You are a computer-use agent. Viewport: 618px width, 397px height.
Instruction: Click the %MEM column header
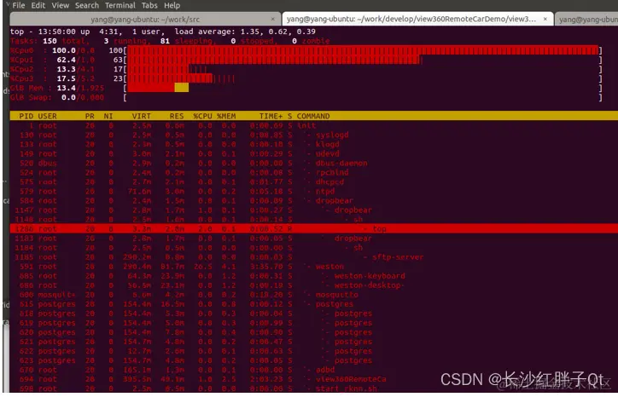pyautogui.click(x=226, y=116)
